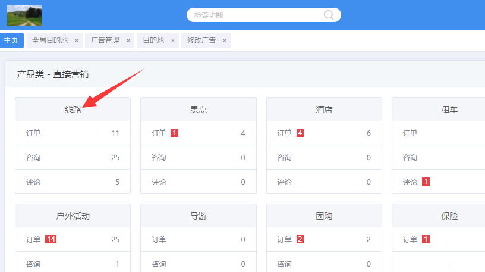
Task: Close the 目的地 tab
Action: point(173,40)
